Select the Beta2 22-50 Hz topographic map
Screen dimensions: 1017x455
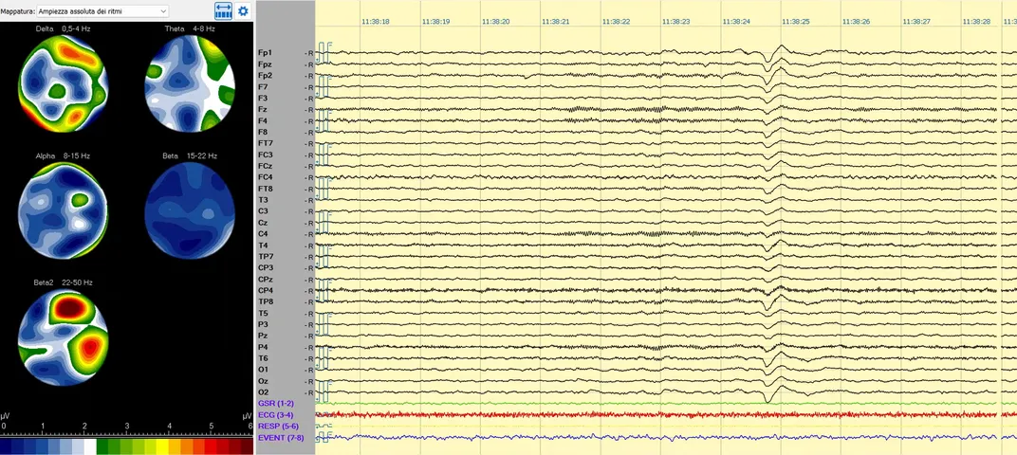point(63,337)
